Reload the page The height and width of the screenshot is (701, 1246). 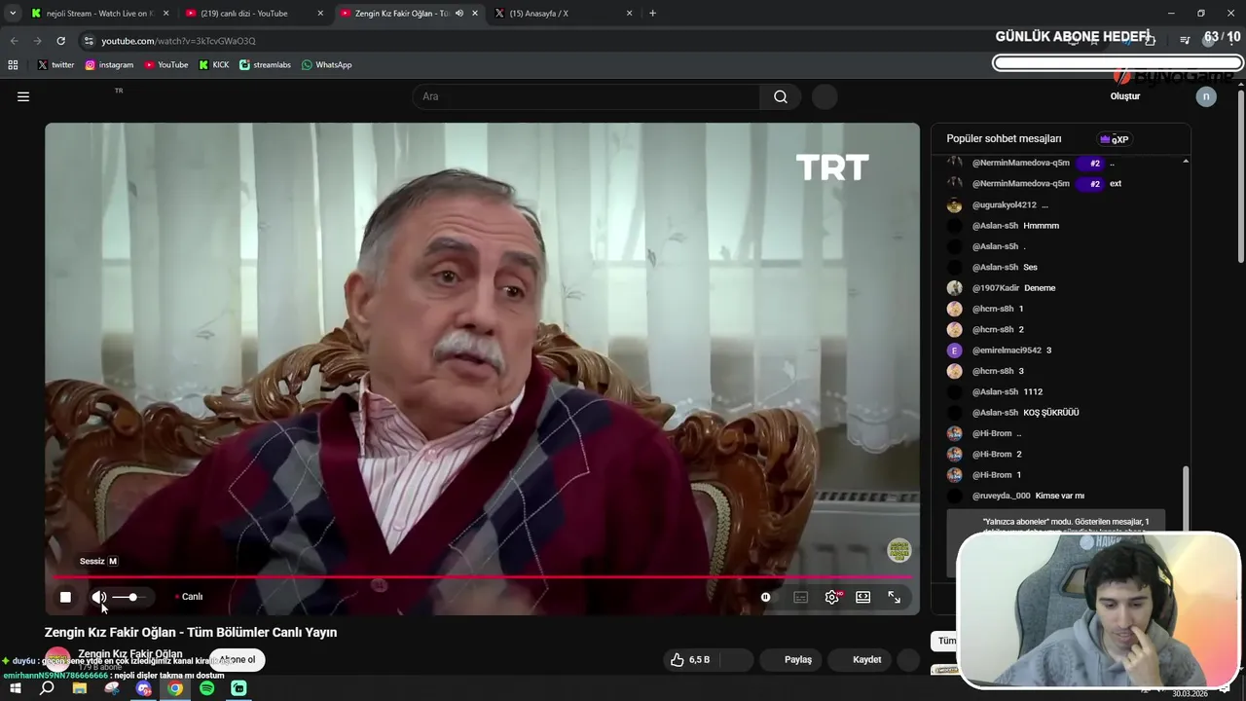[x=60, y=41]
